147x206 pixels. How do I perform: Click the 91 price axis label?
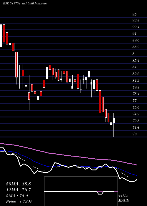(x=134, y=34)
